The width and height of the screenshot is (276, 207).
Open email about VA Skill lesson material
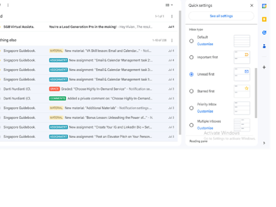coord(88,51)
